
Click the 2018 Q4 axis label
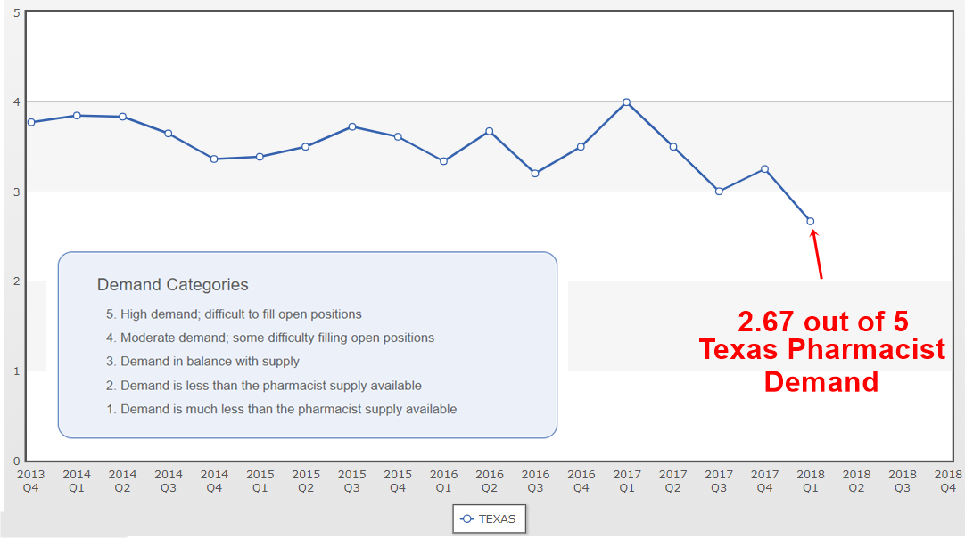[947, 481]
